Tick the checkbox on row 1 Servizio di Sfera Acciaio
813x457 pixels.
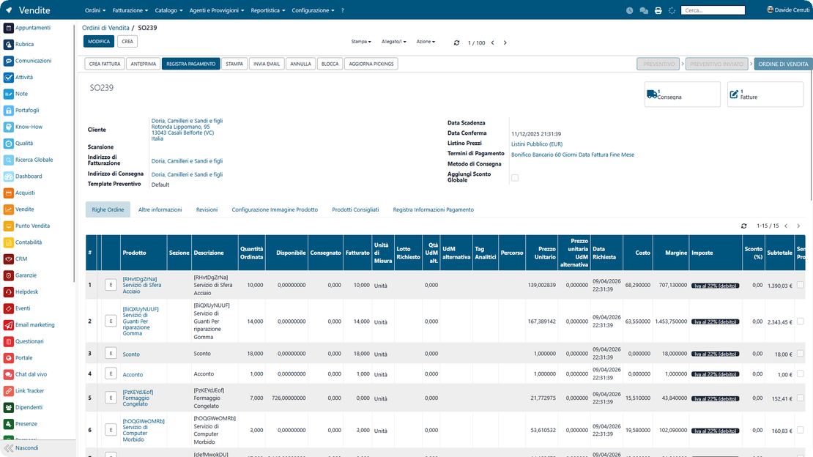click(x=800, y=285)
